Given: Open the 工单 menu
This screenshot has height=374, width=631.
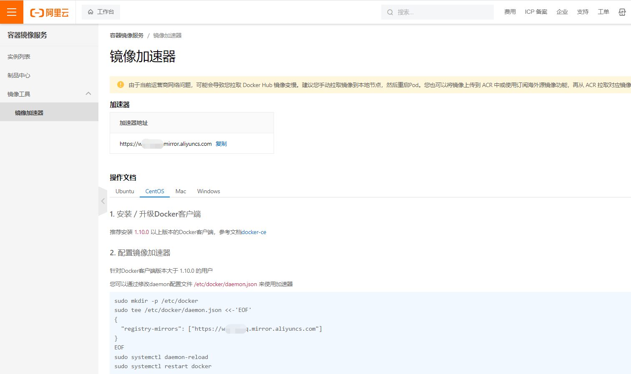Looking at the screenshot, I should pos(603,12).
